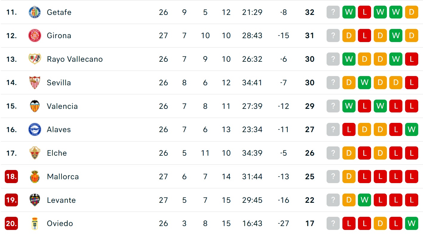
Task: Click the Oviedo team name
Action: [60, 223]
